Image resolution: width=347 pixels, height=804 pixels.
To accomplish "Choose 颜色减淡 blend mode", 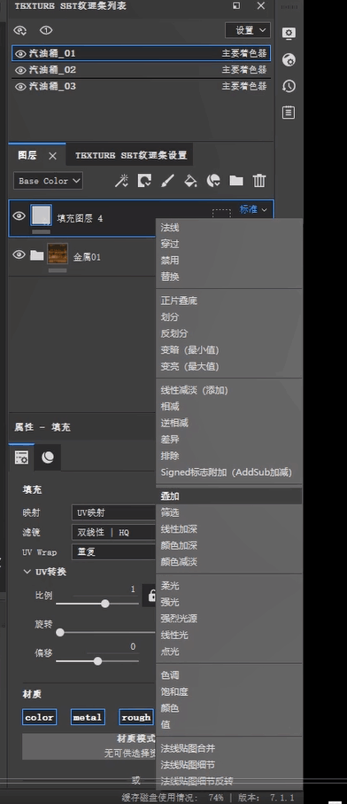I will 228,561.
